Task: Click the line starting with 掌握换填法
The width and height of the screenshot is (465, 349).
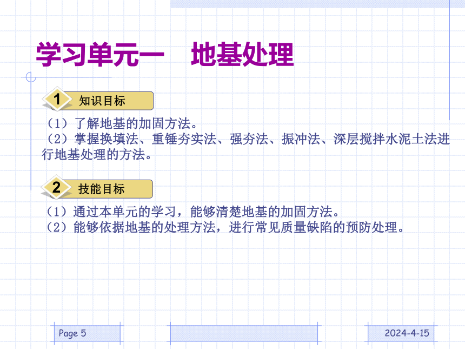Action: pyautogui.click(x=248, y=139)
